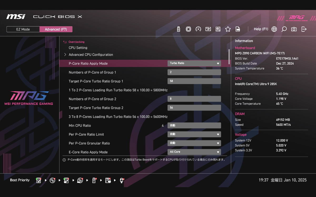Switch to EZ Mode

tap(23, 29)
